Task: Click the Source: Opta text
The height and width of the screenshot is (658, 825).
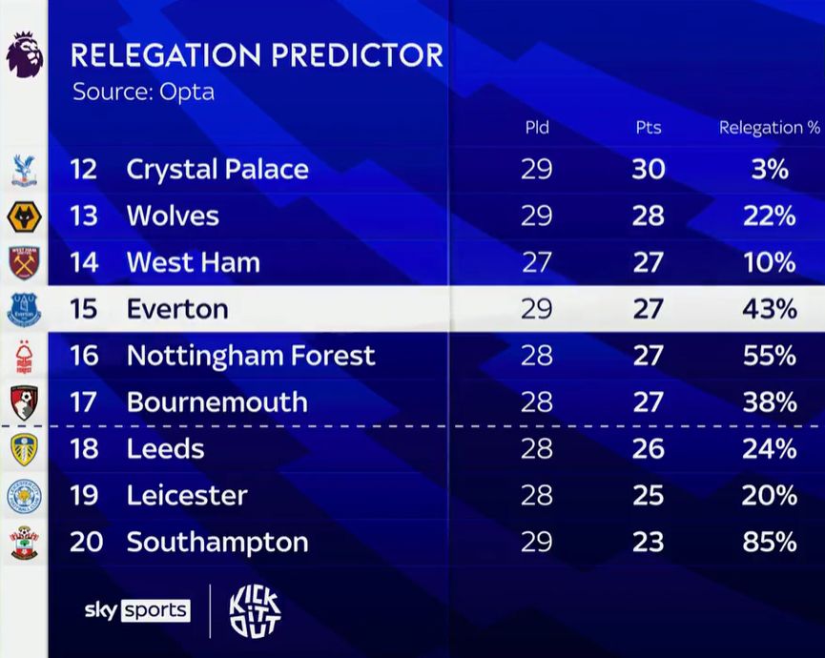Action: tap(143, 93)
